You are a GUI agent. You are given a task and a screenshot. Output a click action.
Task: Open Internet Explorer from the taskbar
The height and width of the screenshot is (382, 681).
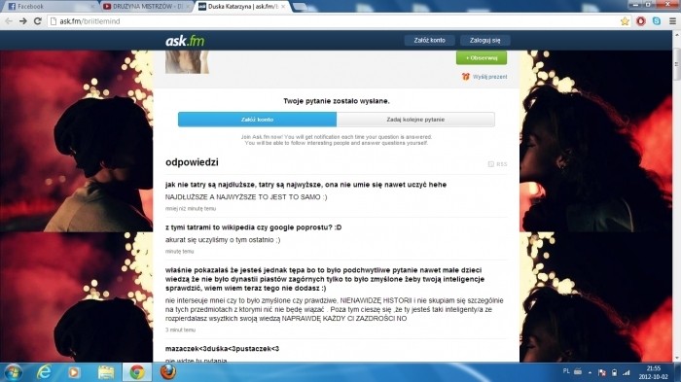44,372
